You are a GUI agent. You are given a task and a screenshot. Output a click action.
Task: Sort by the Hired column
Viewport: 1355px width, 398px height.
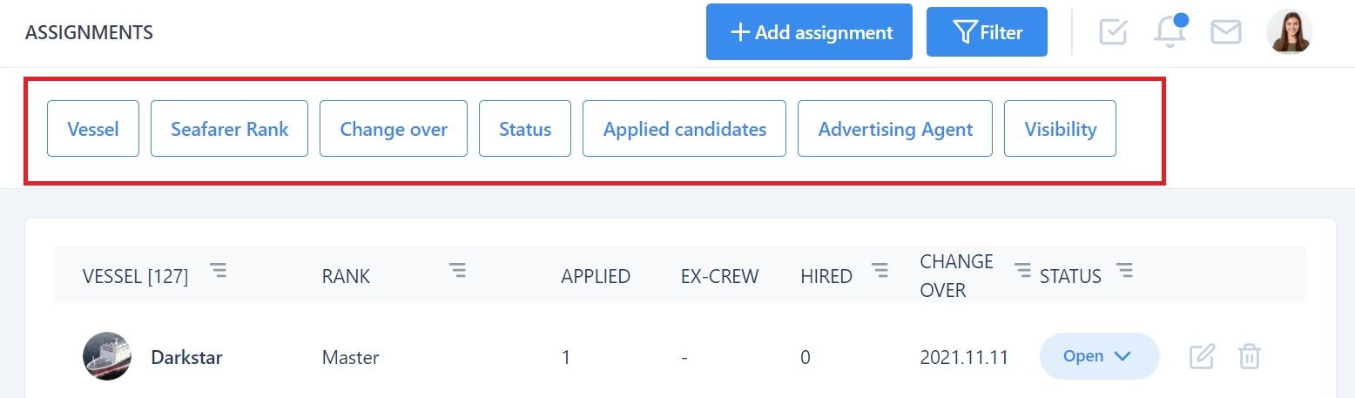click(x=880, y=271)
